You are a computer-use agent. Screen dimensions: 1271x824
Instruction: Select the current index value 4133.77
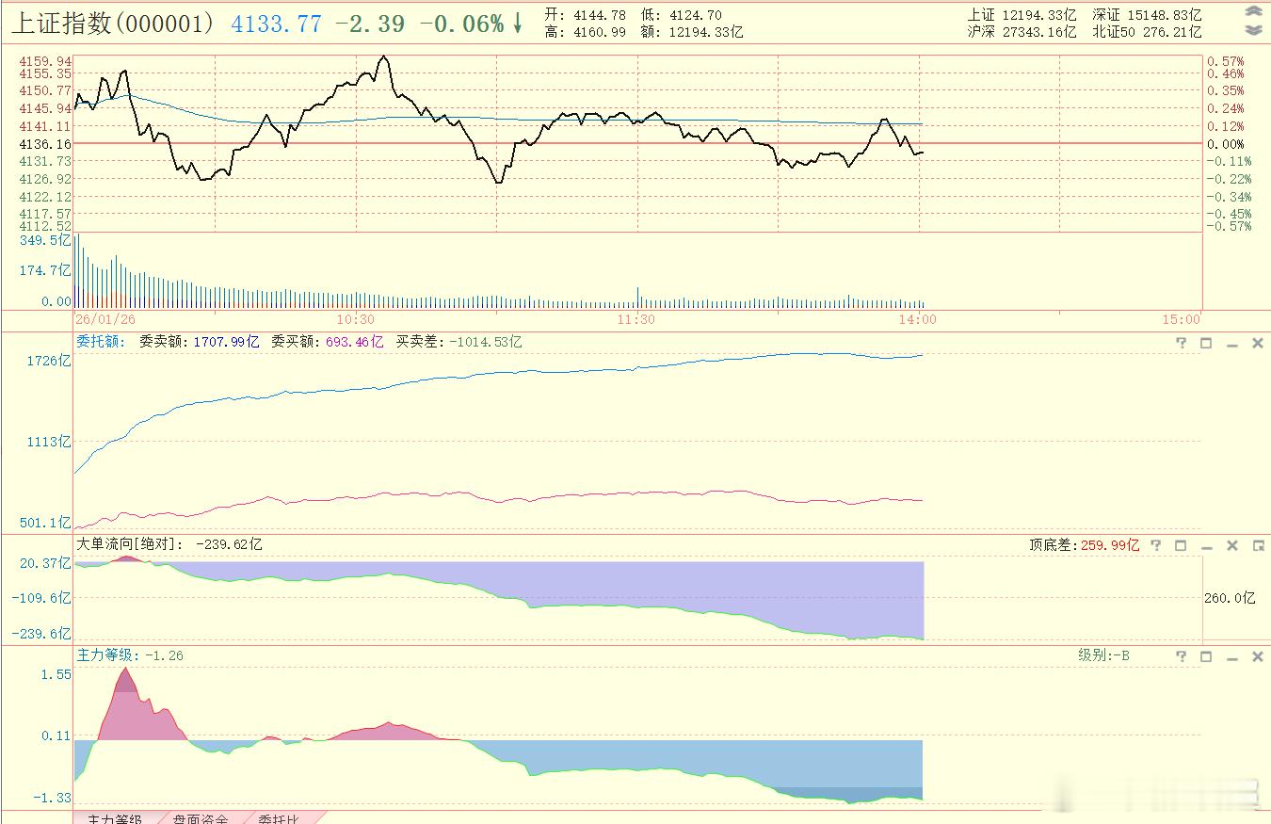click(x=277, y=24)
